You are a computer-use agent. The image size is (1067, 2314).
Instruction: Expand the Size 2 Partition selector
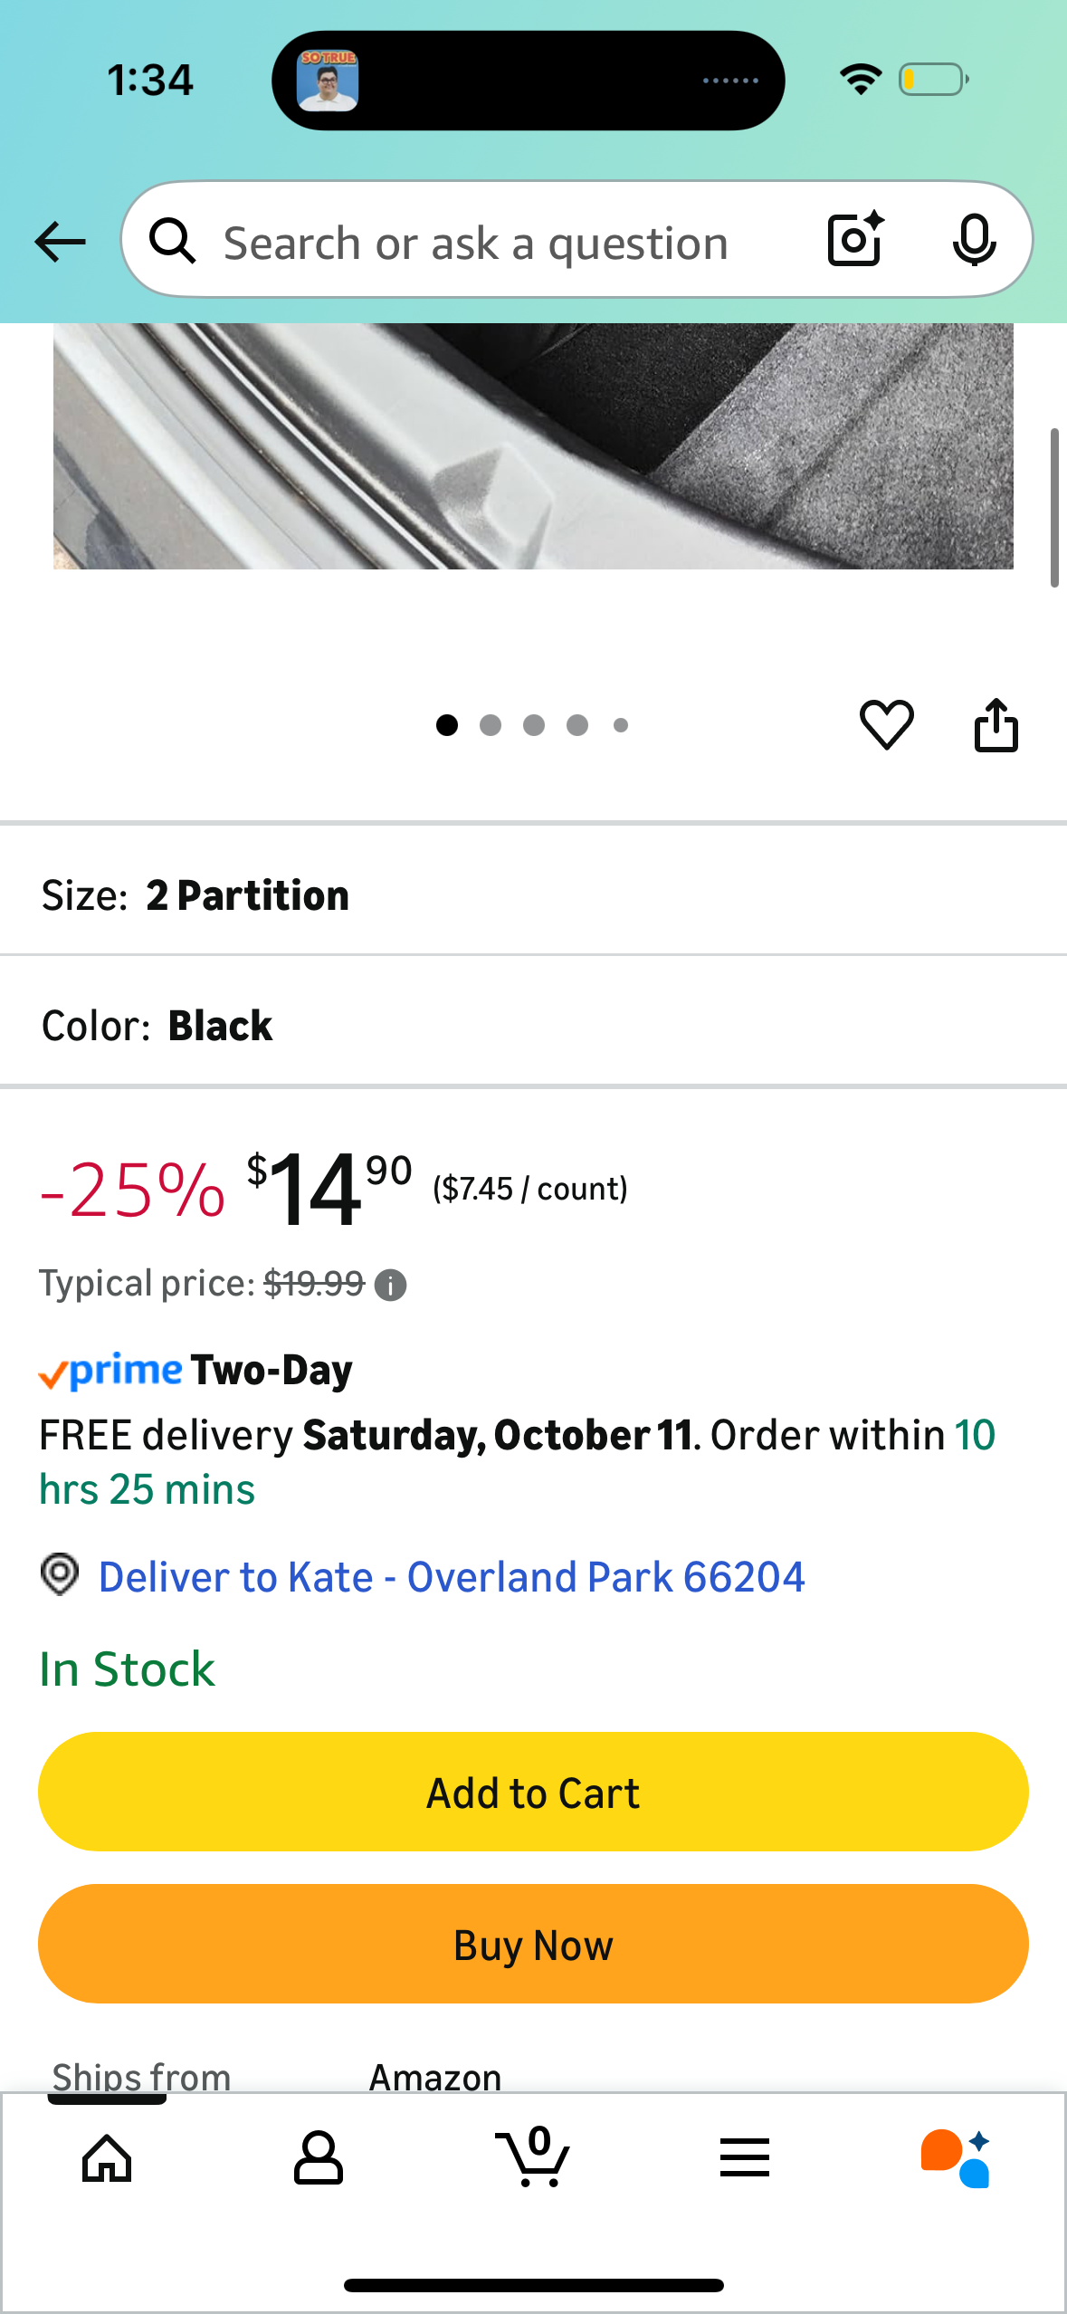pos(533,895)
